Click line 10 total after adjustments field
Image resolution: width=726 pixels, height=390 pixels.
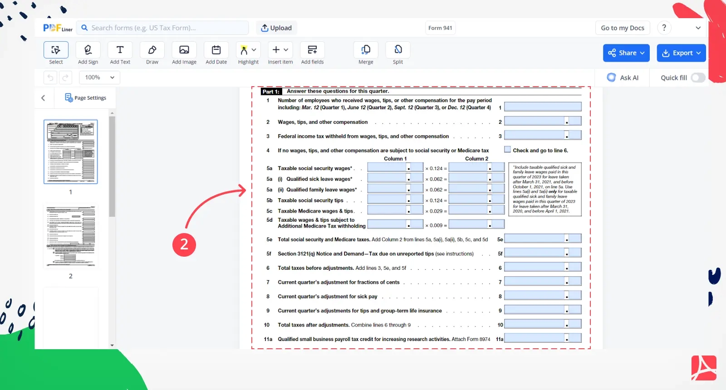click(543, 324)
